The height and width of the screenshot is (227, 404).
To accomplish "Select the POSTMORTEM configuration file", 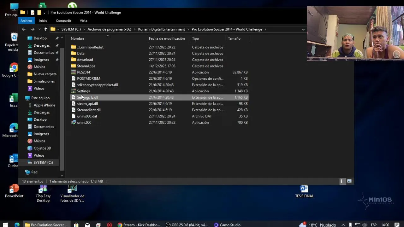I will [x=88, y=79].
